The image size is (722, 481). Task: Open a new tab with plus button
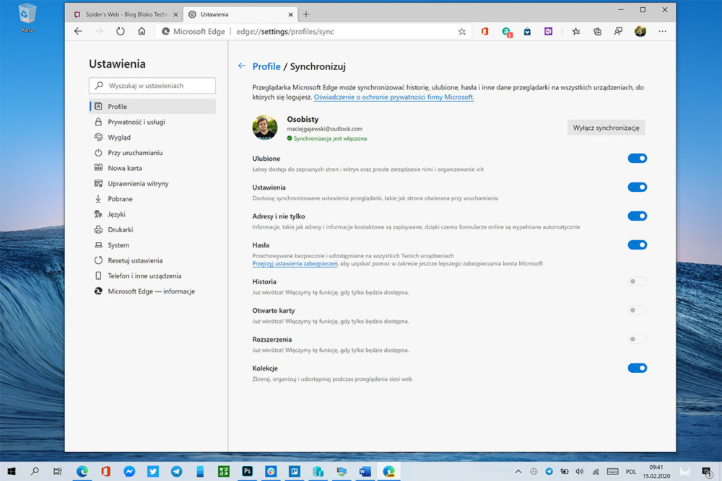305,14
